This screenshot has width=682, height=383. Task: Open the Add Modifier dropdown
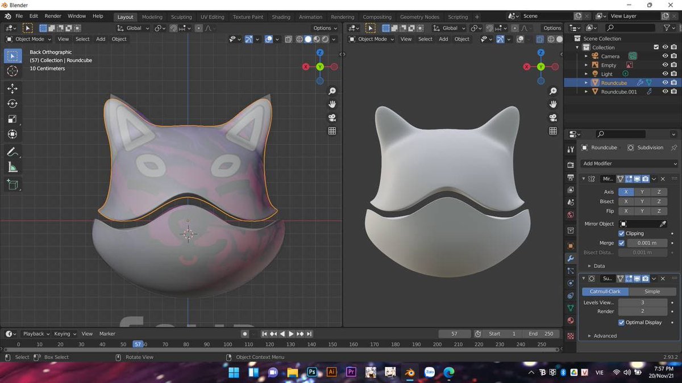click(x=630, y=163)
